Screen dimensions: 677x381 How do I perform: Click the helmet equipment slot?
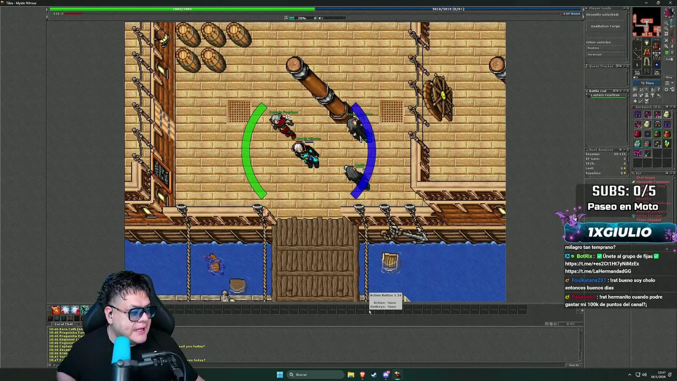point(647,42)
